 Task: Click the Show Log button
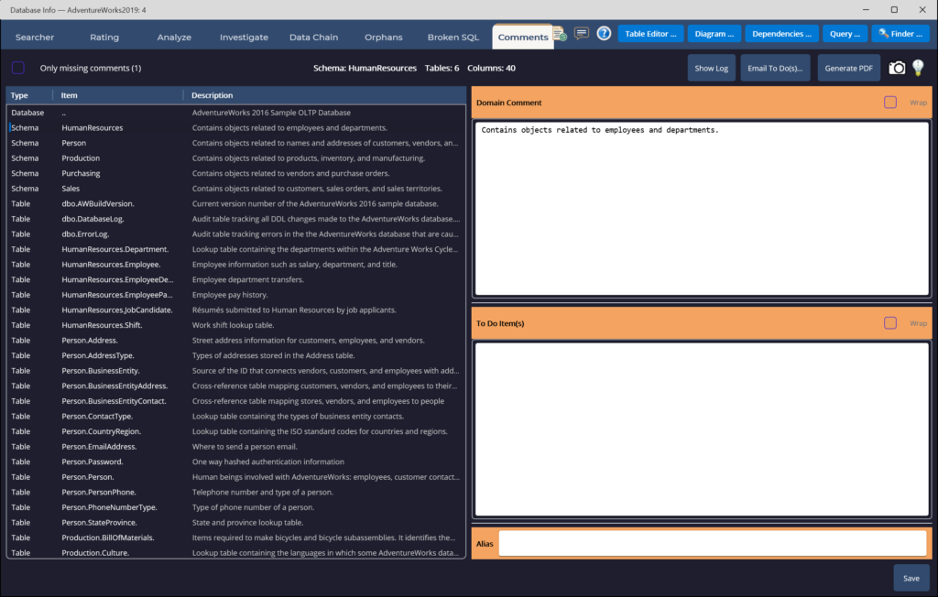[x=711, y=68]
